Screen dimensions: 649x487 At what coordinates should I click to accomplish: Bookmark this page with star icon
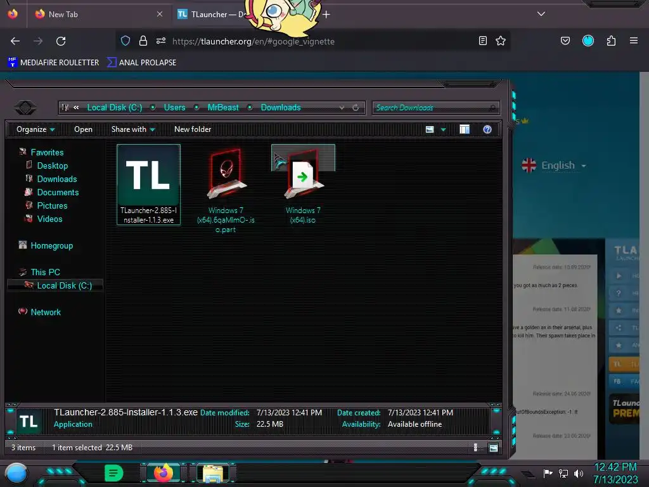501,41
